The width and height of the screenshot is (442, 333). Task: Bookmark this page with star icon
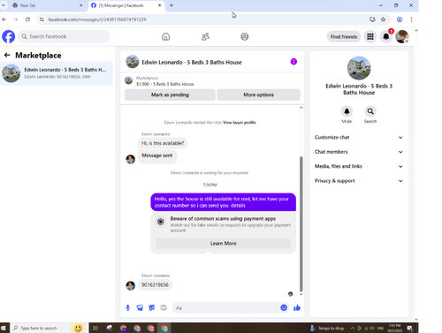pos(383,19)
